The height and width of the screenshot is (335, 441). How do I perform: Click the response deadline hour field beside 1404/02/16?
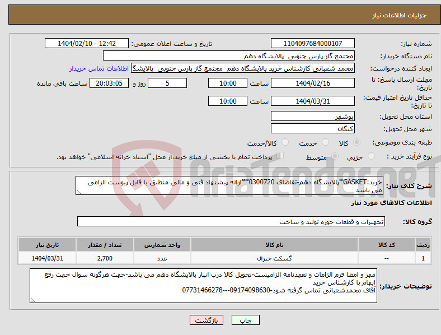pos(228,83)
